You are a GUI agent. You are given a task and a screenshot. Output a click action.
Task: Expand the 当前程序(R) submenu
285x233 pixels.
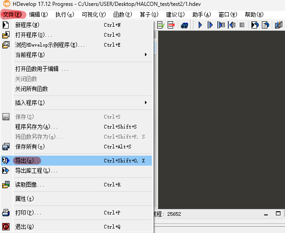76,55
